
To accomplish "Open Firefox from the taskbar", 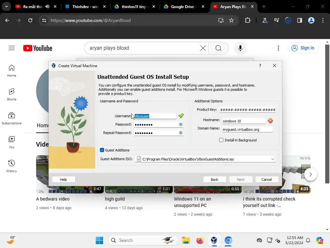I will (x=200, y=240).
